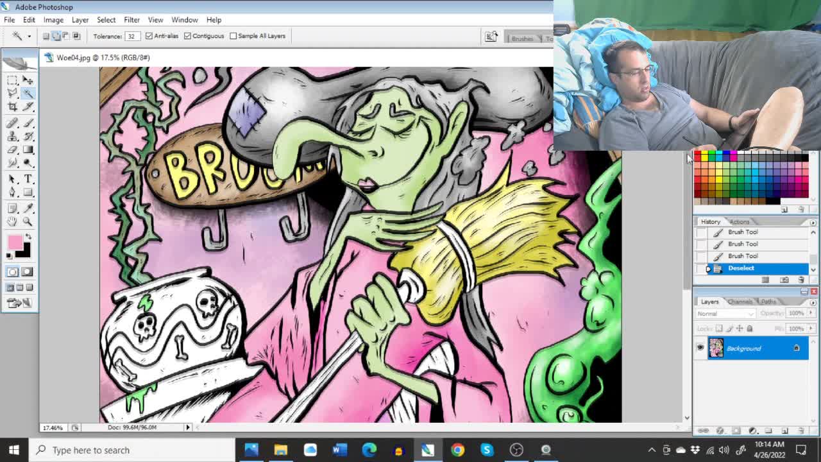Open the Layer menu

coord(80,20)
